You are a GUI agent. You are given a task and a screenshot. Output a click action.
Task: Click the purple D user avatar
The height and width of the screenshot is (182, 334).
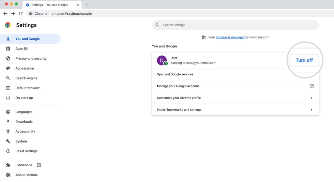pos(162,60)
